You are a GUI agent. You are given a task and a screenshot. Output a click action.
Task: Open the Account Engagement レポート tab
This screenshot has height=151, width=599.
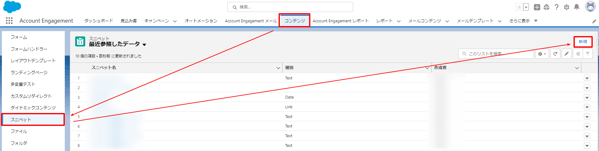[x=341, y=21]
